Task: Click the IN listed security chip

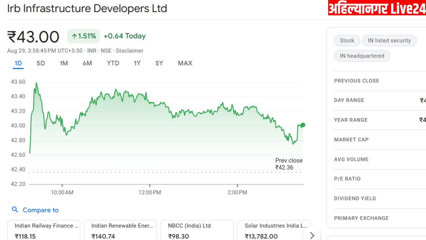Action: point(389,41)
